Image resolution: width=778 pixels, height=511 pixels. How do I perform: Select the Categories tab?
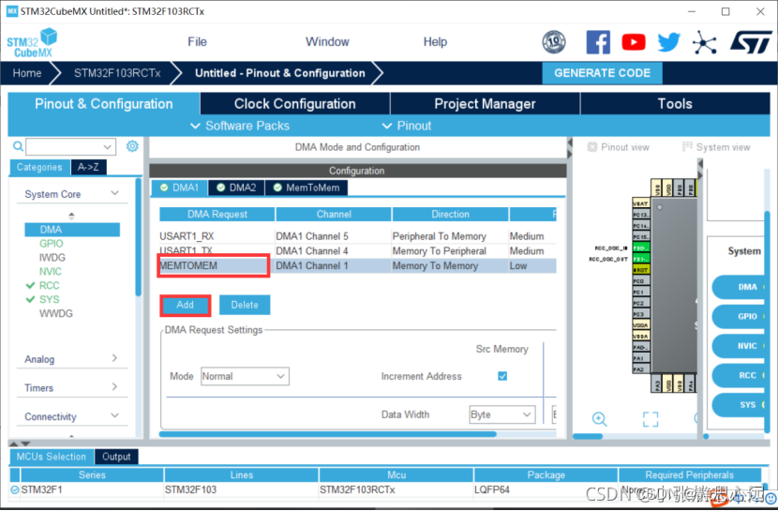tap(39, 167)
